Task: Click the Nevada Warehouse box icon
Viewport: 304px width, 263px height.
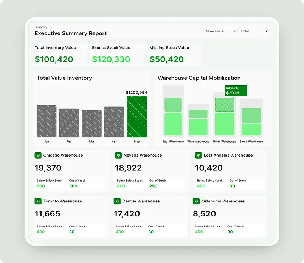Action: click(118, 155)
